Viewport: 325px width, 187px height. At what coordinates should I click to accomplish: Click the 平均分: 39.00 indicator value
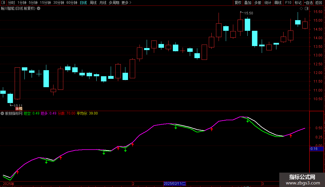[x=87, y=113]
